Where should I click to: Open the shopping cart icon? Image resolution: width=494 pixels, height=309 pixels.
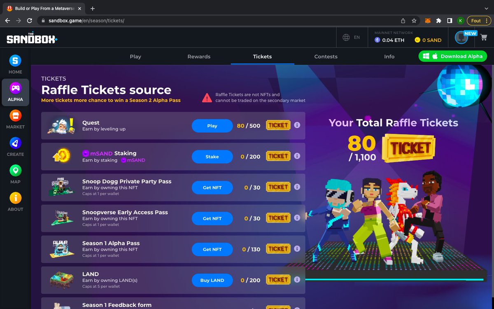pos(483,37)
